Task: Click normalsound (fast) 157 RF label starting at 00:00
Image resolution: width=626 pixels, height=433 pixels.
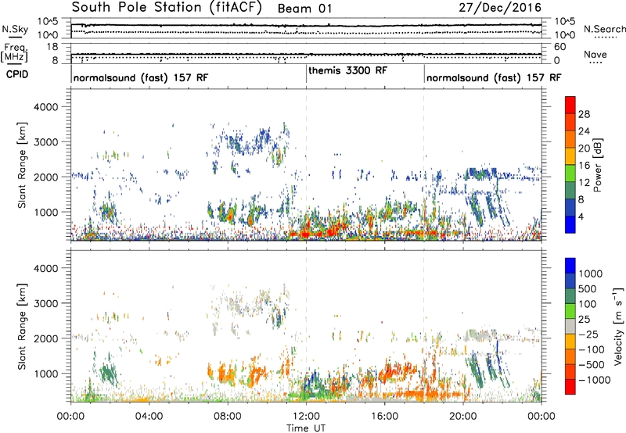Action: (141, 77)
